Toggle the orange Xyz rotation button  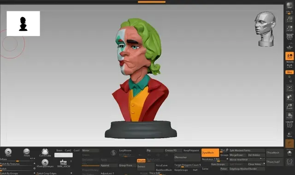289,72
